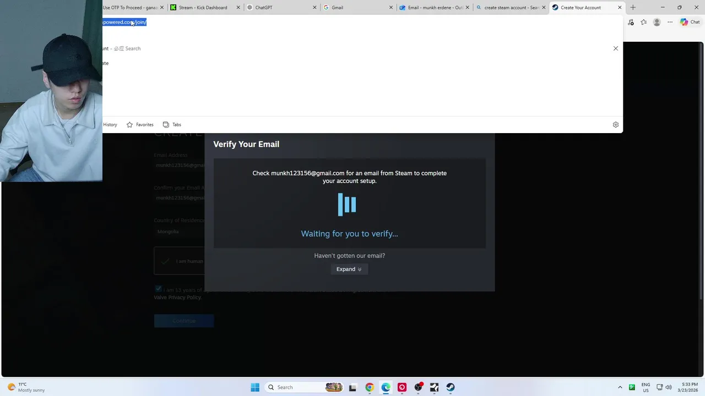Click the email address text in verify dialog
The image size is (705, 396).
point(307,173)
